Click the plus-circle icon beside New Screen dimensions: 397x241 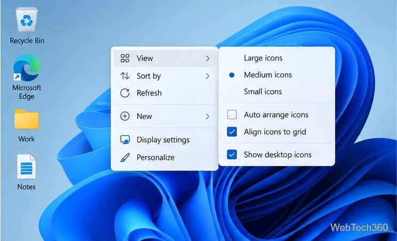pos(125,116)
